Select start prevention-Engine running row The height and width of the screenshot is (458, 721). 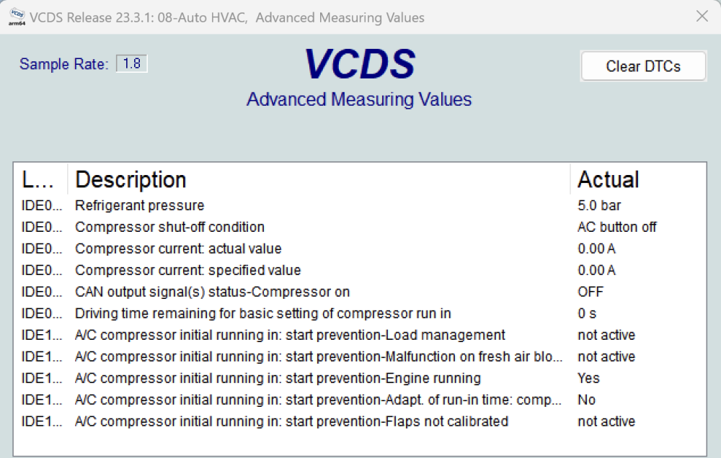click(360, 378)
